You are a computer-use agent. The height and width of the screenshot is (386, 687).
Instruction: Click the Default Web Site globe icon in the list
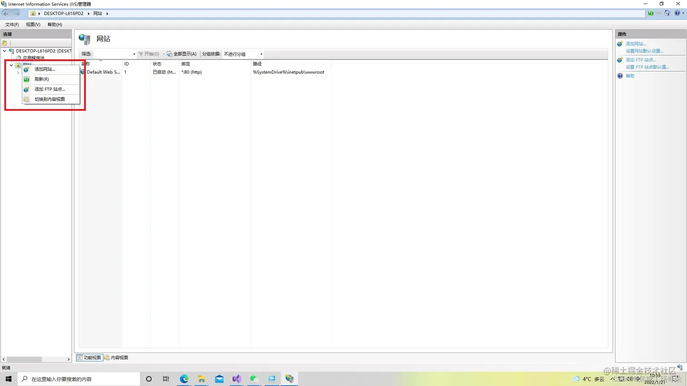coord(83,72)
